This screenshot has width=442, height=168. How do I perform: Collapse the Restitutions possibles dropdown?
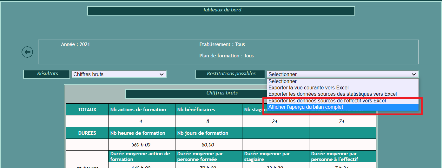(x=342, y=74)
